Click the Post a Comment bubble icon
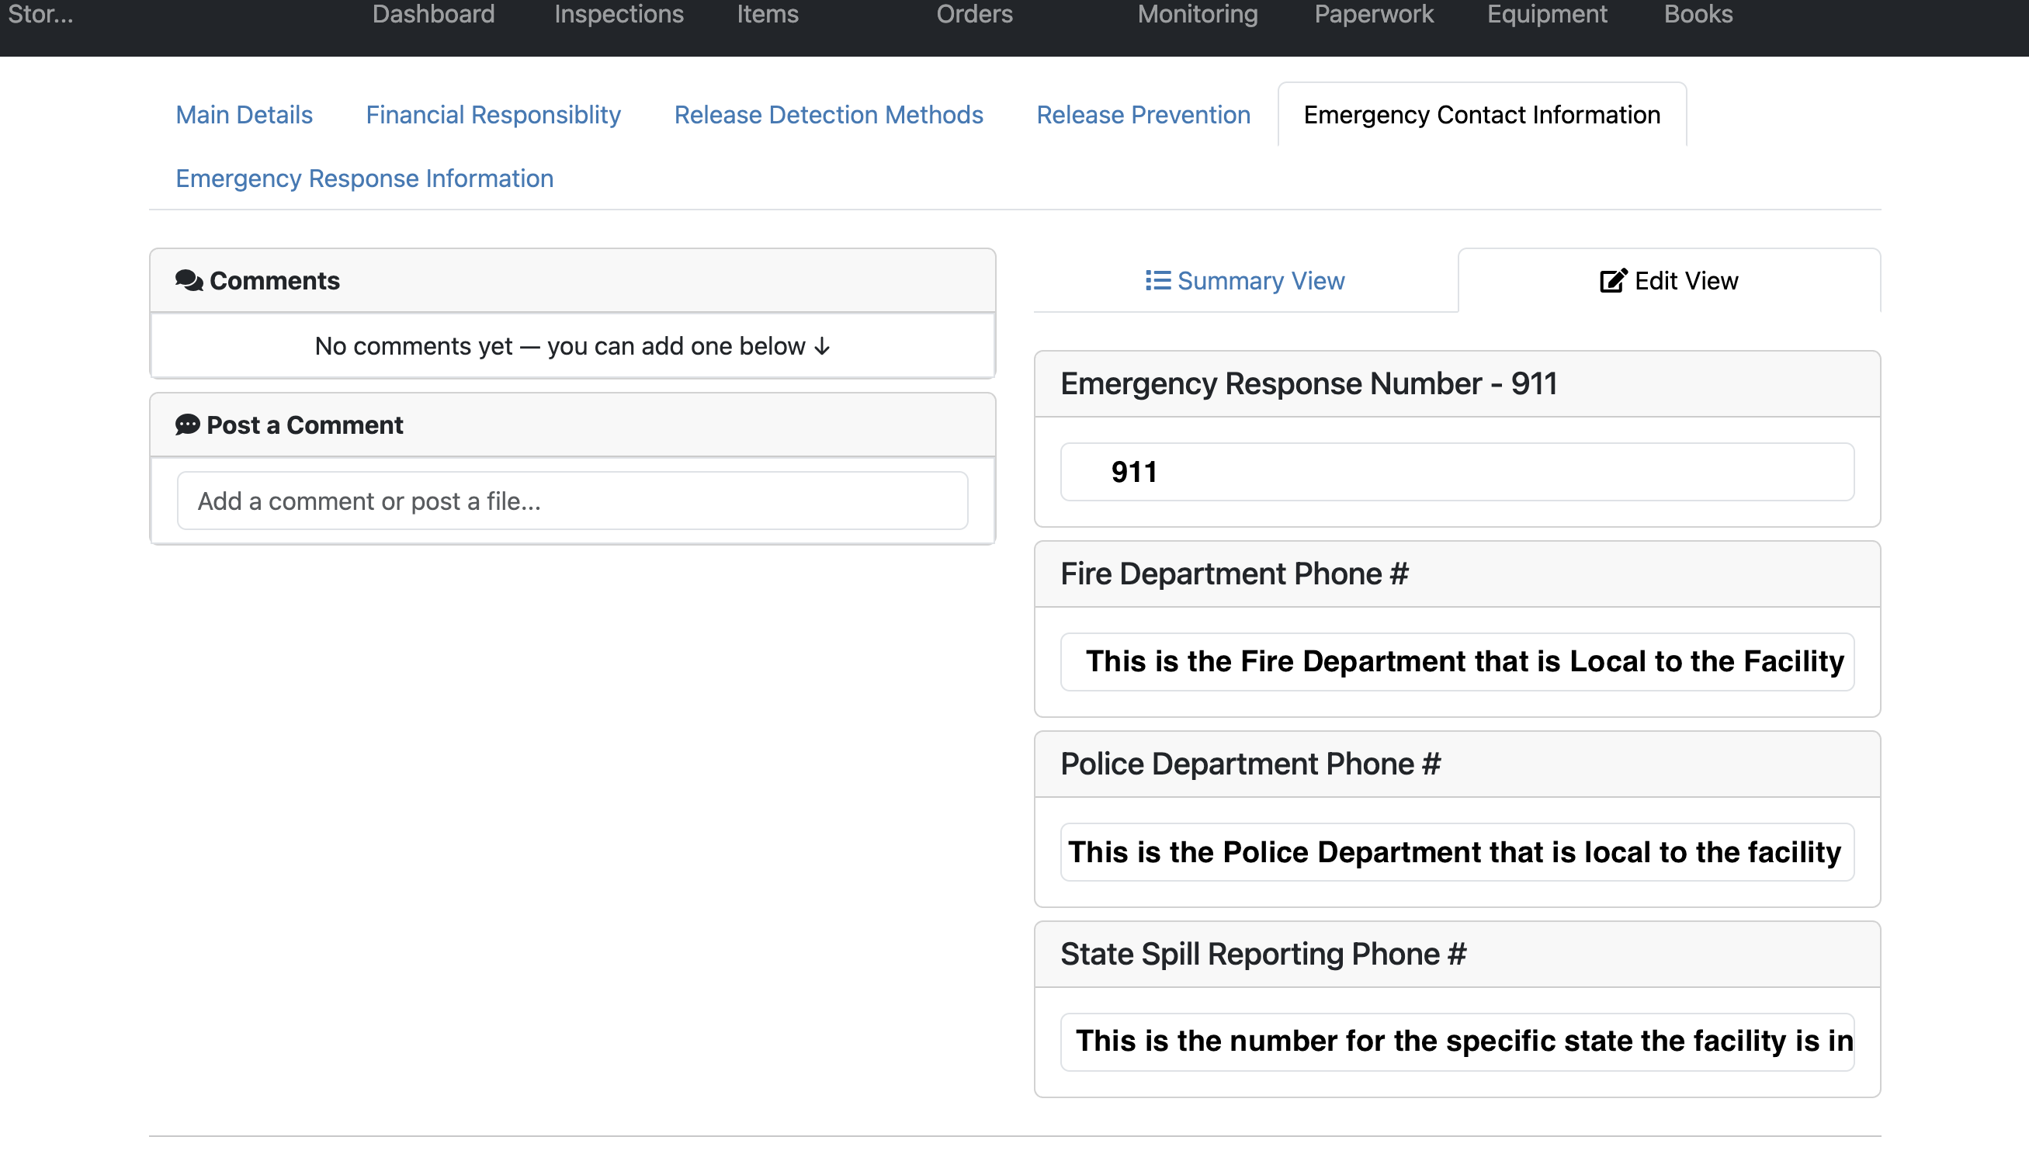2029x1161 pixels. 187,425
